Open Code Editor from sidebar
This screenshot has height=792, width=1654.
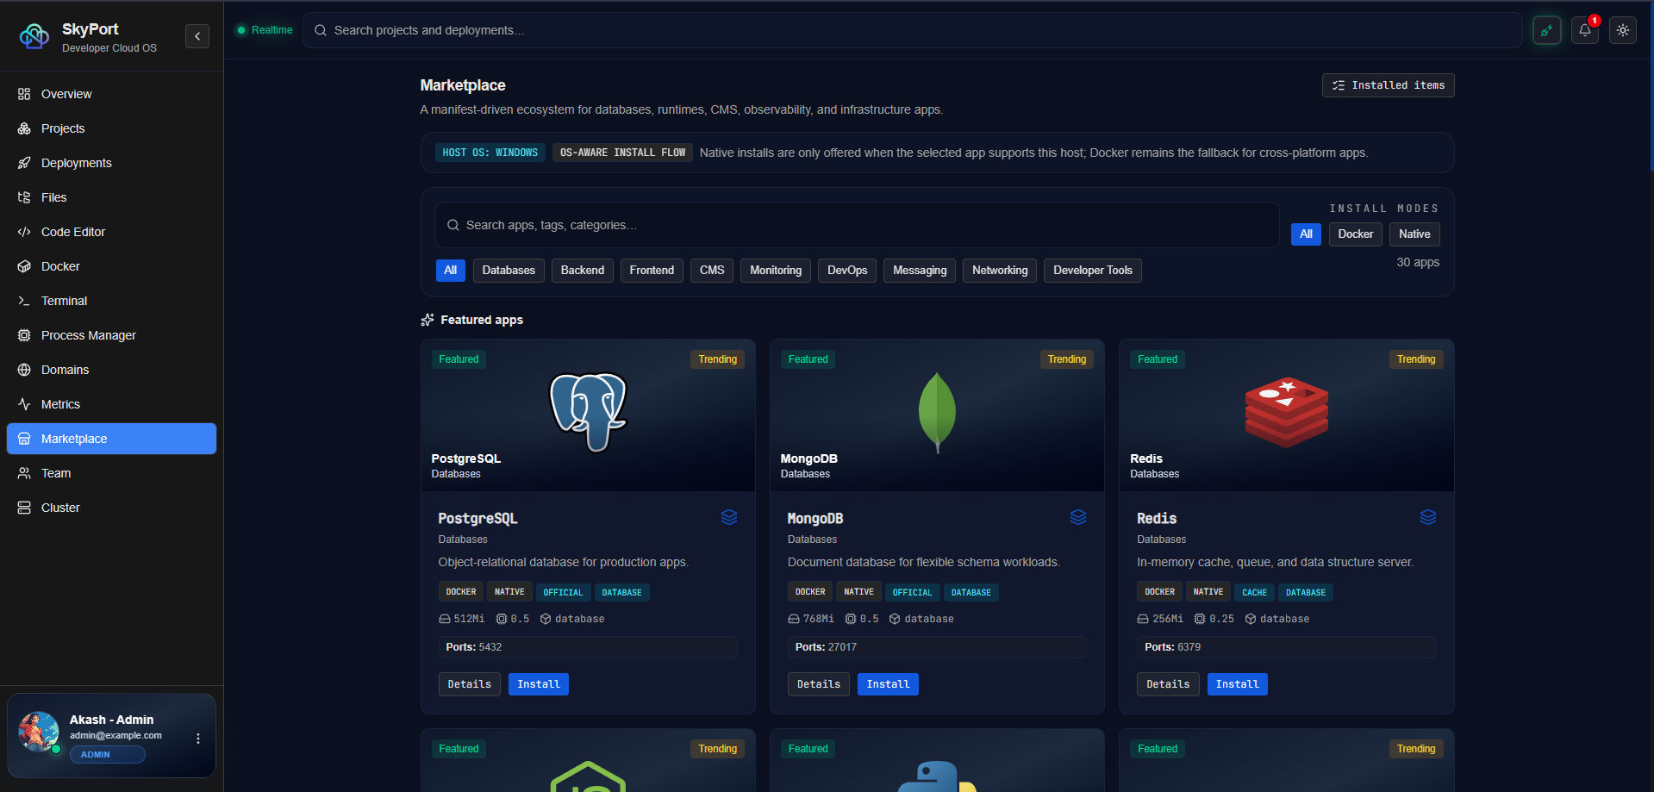coord(111,232)
